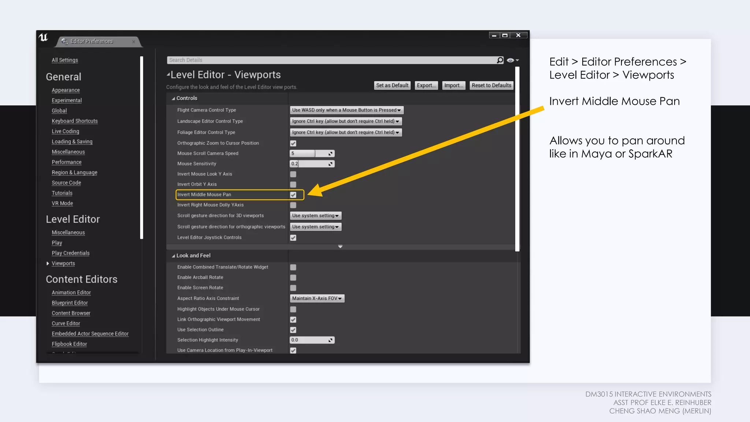Open Live Coding settings link
Screen dimensions: 750x422
[x=65, y=131]
